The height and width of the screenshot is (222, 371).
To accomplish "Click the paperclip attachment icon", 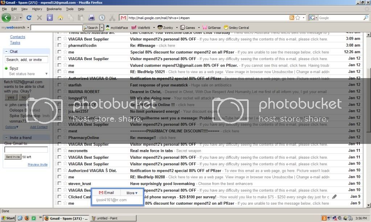I will pyautogui.click(x=334, y=197).
